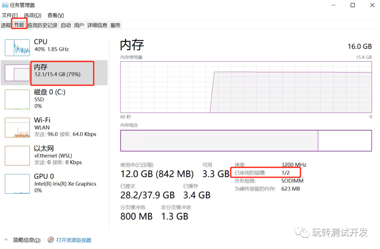Select the 服务 (Services) tab
Screen dimensions: 380x249
(x=115, y=25)
